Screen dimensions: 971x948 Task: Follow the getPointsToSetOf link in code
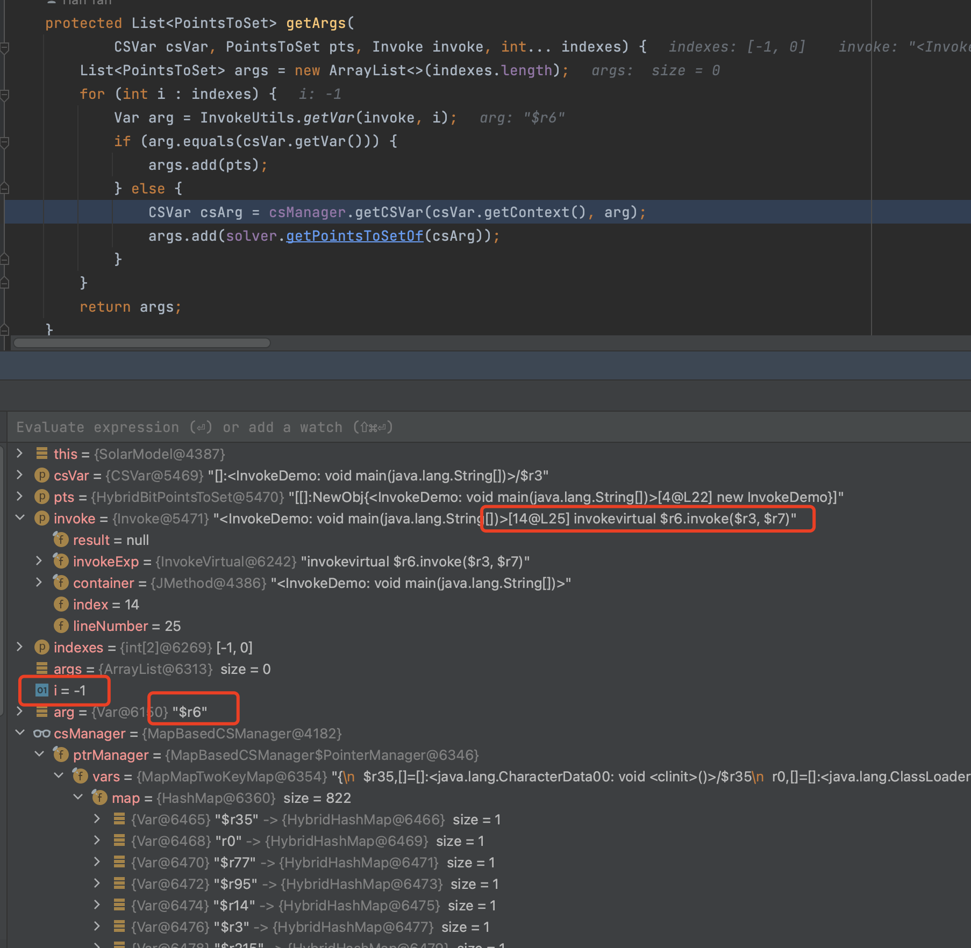pyautogui.click(x=354, y=236)
